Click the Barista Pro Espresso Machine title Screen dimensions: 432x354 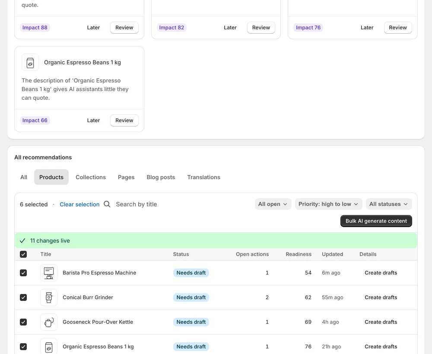(x=99, y=273)
